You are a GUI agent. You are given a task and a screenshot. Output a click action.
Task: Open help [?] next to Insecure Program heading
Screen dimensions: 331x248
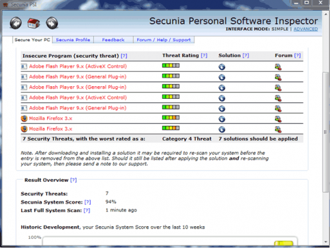point(124,56)
